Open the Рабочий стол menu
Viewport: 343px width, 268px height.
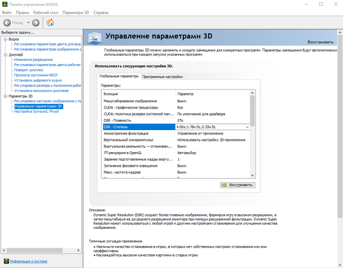(x=46, y=12)
